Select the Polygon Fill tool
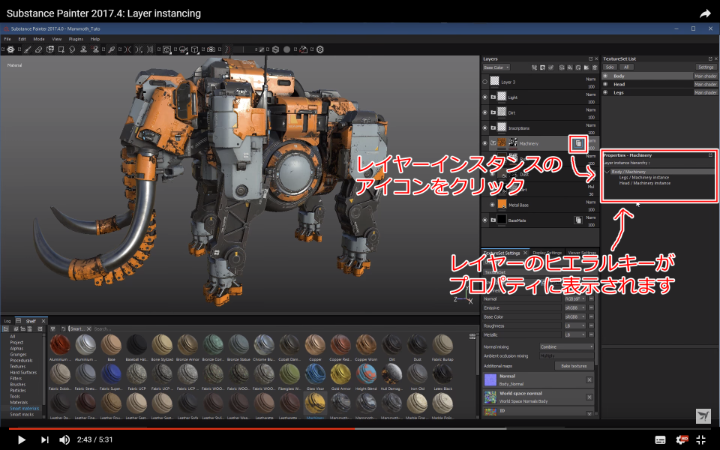Screen dimensions: 720x450 point(61,49)
